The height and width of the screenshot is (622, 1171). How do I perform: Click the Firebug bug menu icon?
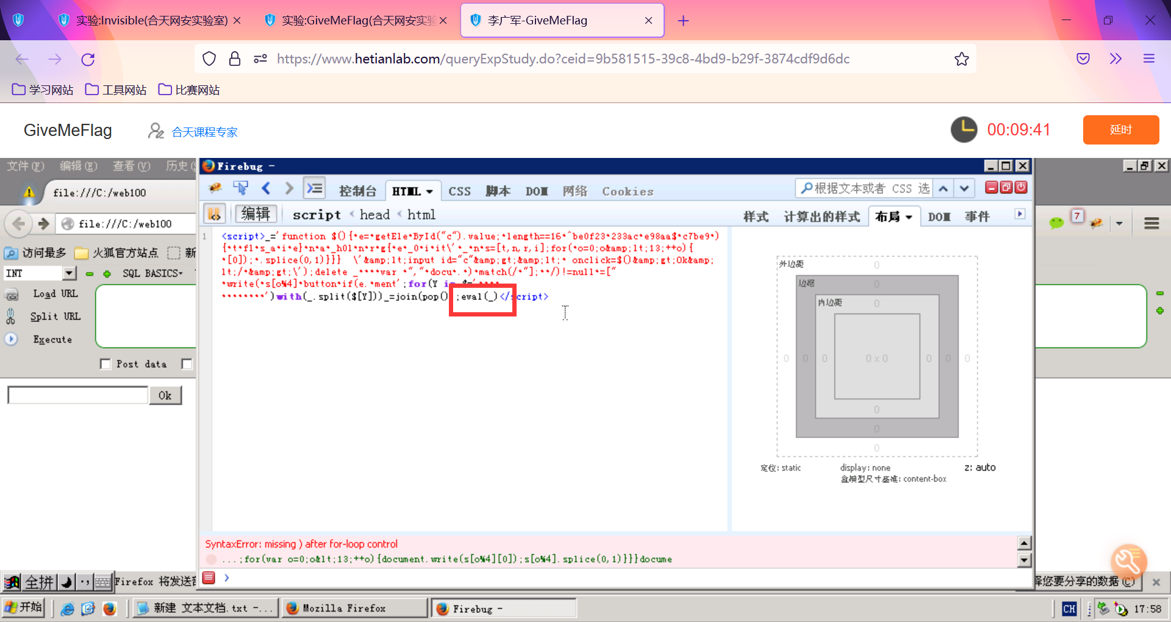coord(215,188)
